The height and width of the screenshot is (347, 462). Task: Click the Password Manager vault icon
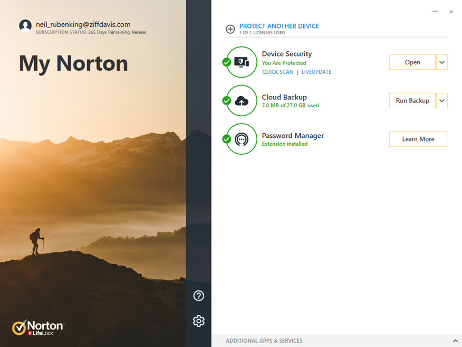click(242, 139)
